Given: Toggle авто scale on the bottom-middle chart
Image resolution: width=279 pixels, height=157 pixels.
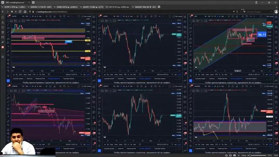Looking at the screenshot, I should click(180, 144).
